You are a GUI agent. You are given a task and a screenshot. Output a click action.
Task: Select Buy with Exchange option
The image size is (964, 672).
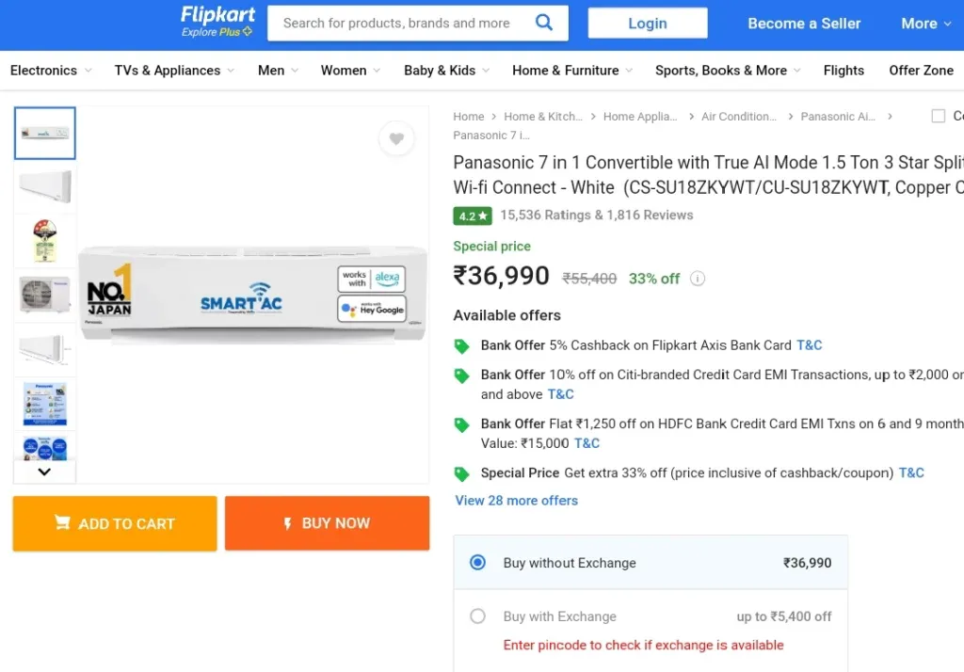click(477, 616)
